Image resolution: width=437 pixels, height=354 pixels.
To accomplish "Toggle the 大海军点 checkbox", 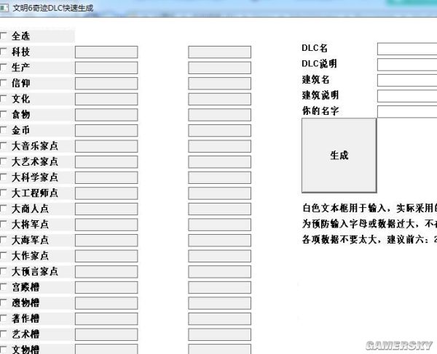I will click(4, 240).
